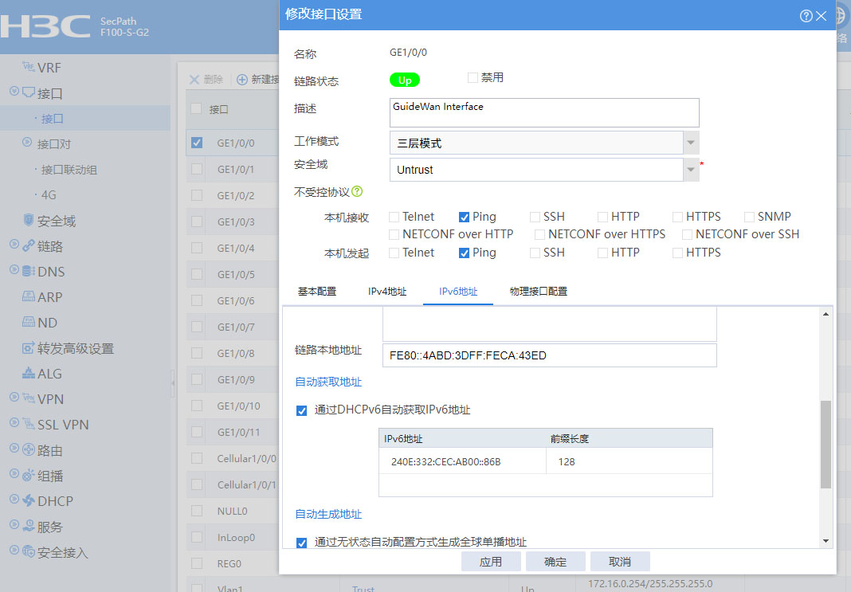851x592 pixels.
Task: Click the 删除 X icon in toolbar
Action: [x=194, y=80]
